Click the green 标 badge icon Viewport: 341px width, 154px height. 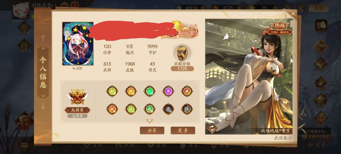pos(112,91)
